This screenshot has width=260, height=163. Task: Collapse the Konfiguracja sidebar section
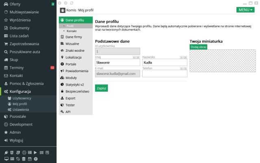20,91
